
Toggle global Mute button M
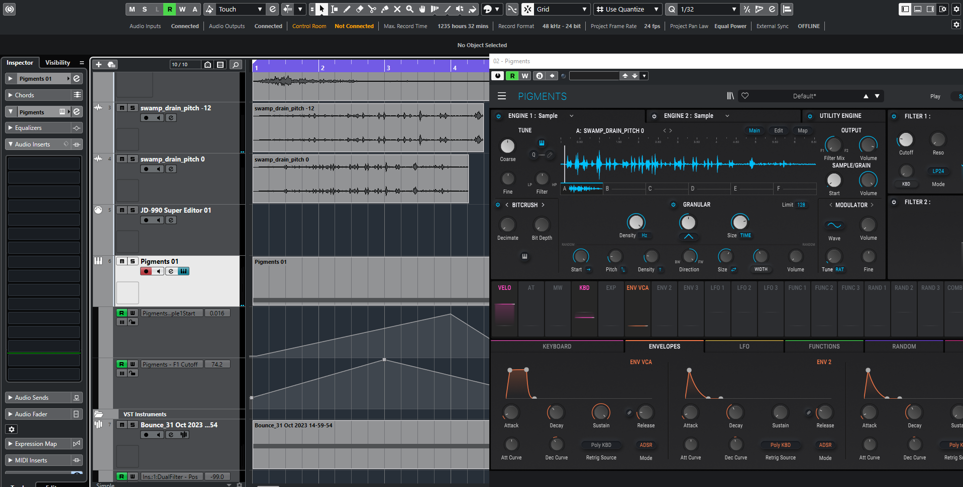(132, 9)
